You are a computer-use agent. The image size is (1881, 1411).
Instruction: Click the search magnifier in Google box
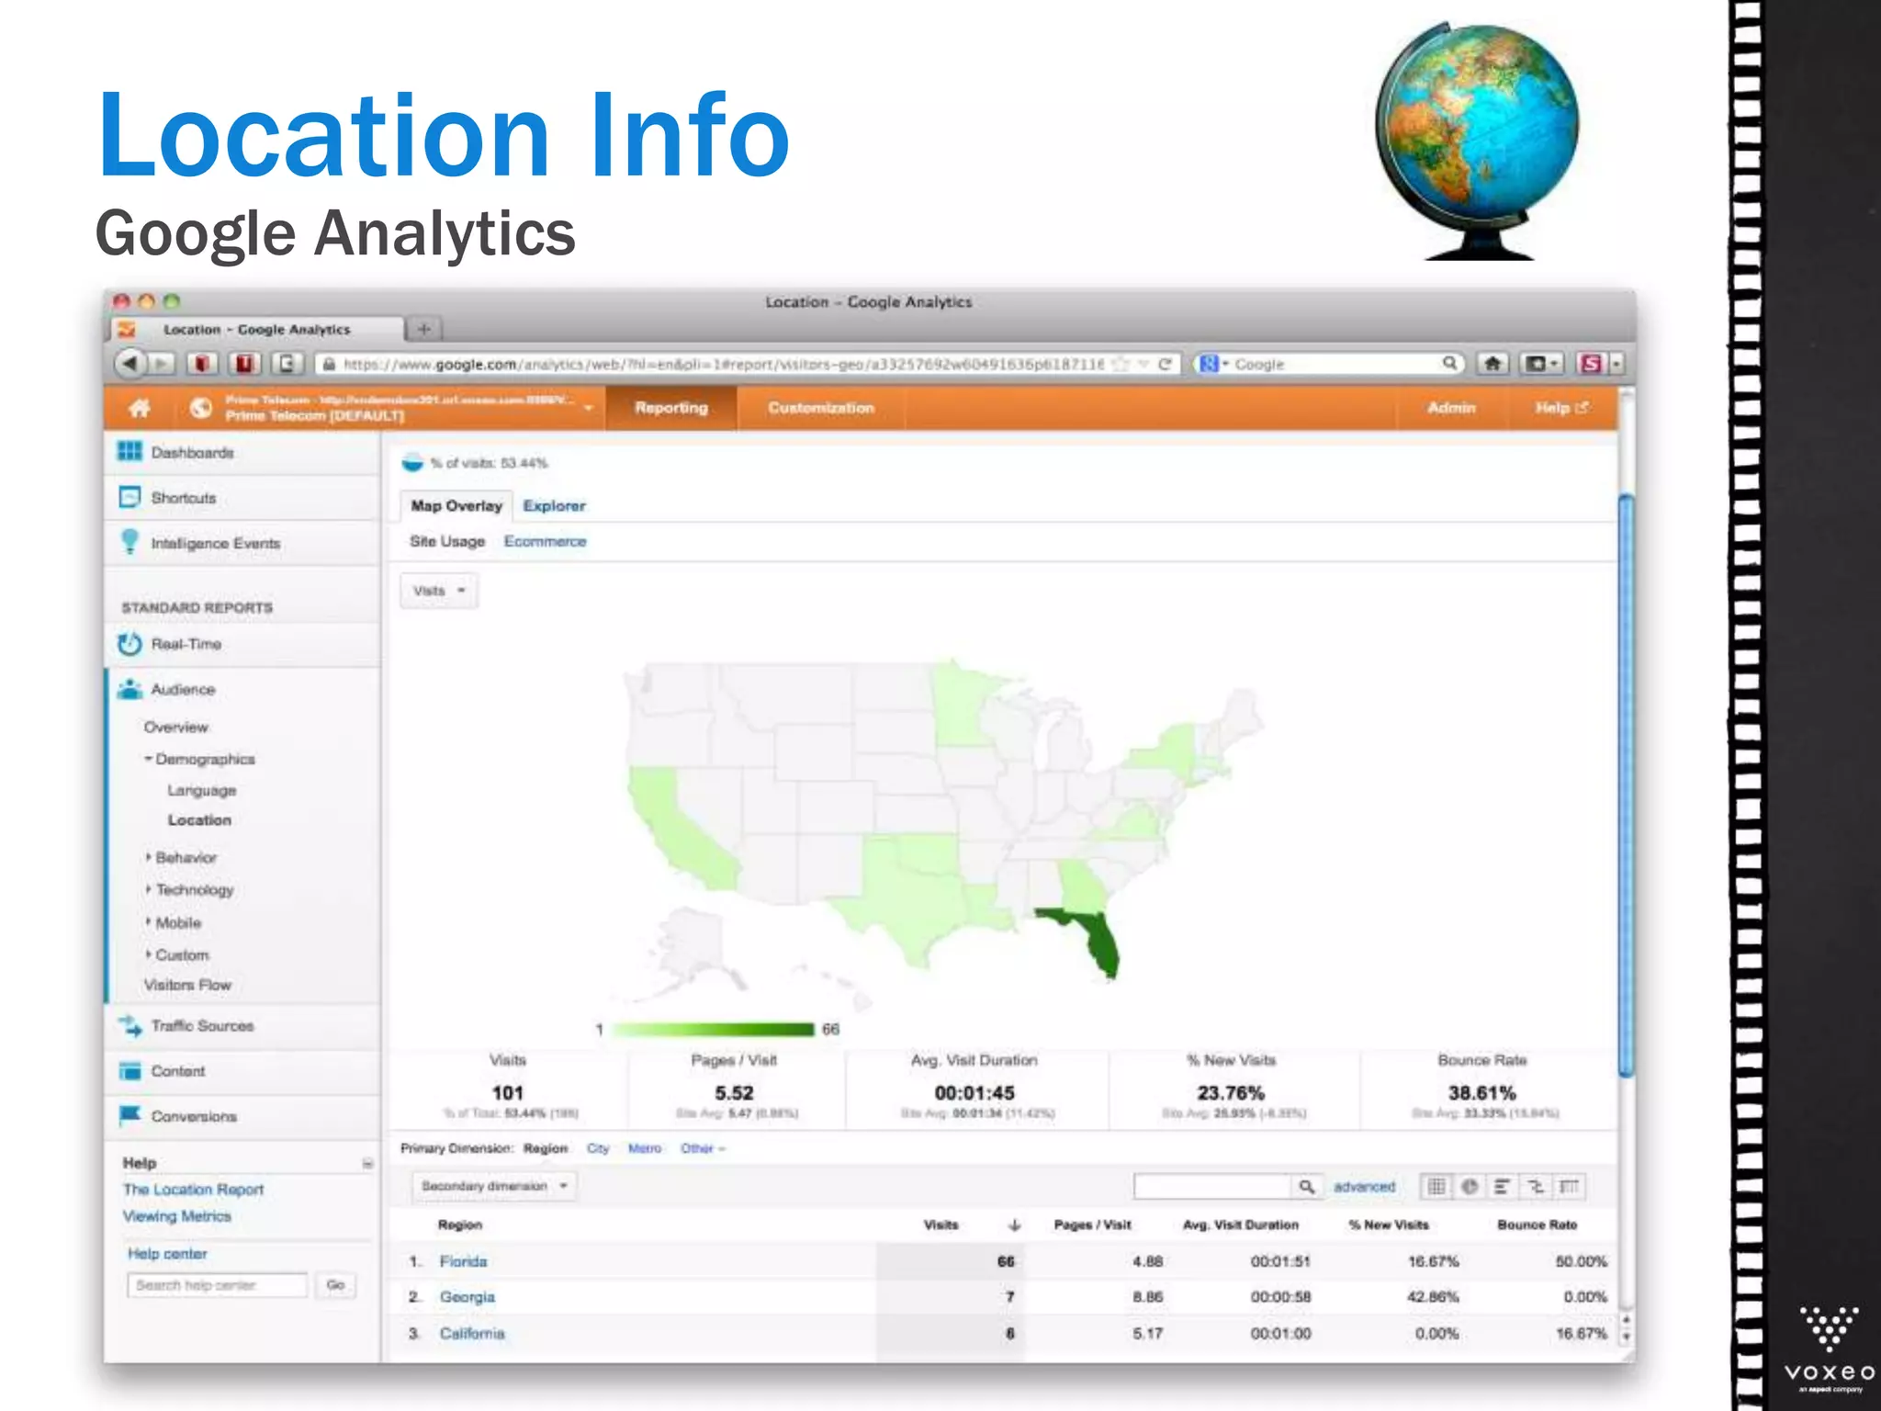tap(1449, 364)
